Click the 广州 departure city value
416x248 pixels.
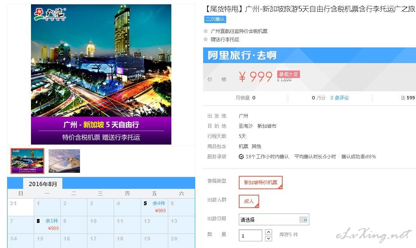243,116
